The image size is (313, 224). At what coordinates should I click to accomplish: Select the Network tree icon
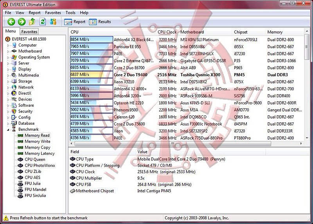coord(14,87)
